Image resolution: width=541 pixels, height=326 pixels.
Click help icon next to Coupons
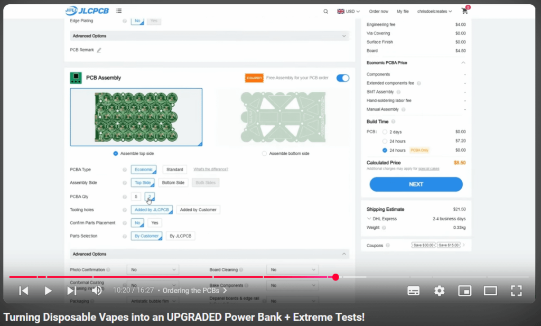388,245
